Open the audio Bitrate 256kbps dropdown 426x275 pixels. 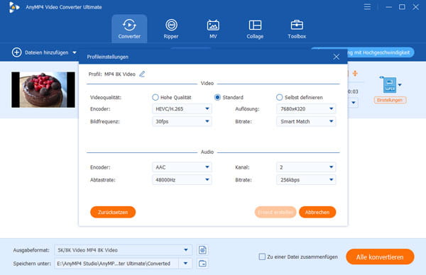[306, 179]
